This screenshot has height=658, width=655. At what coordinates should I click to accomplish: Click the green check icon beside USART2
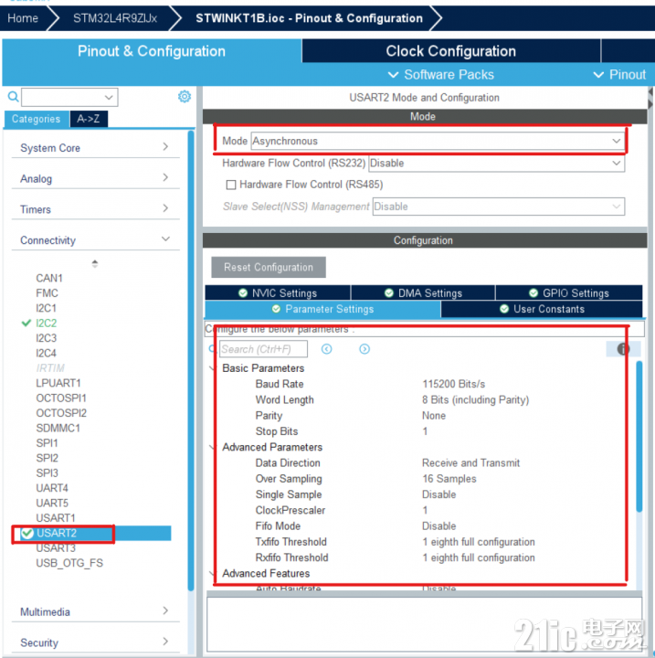(27, 533)
